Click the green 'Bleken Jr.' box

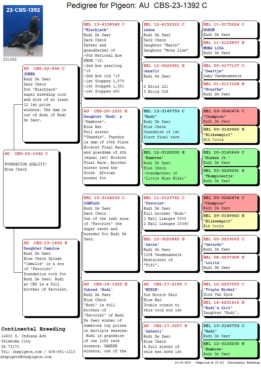tap(230, 157)
